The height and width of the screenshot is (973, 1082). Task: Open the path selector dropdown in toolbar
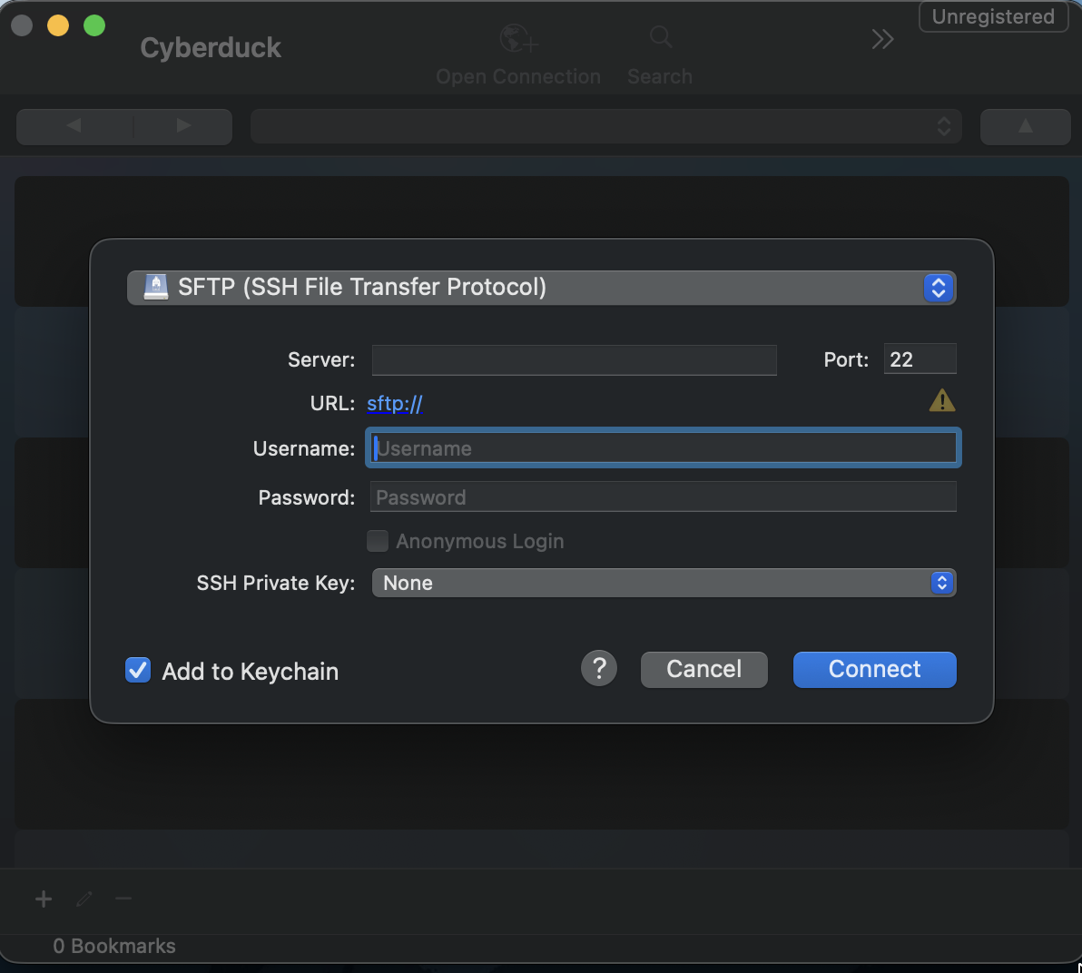click(605, 126)
